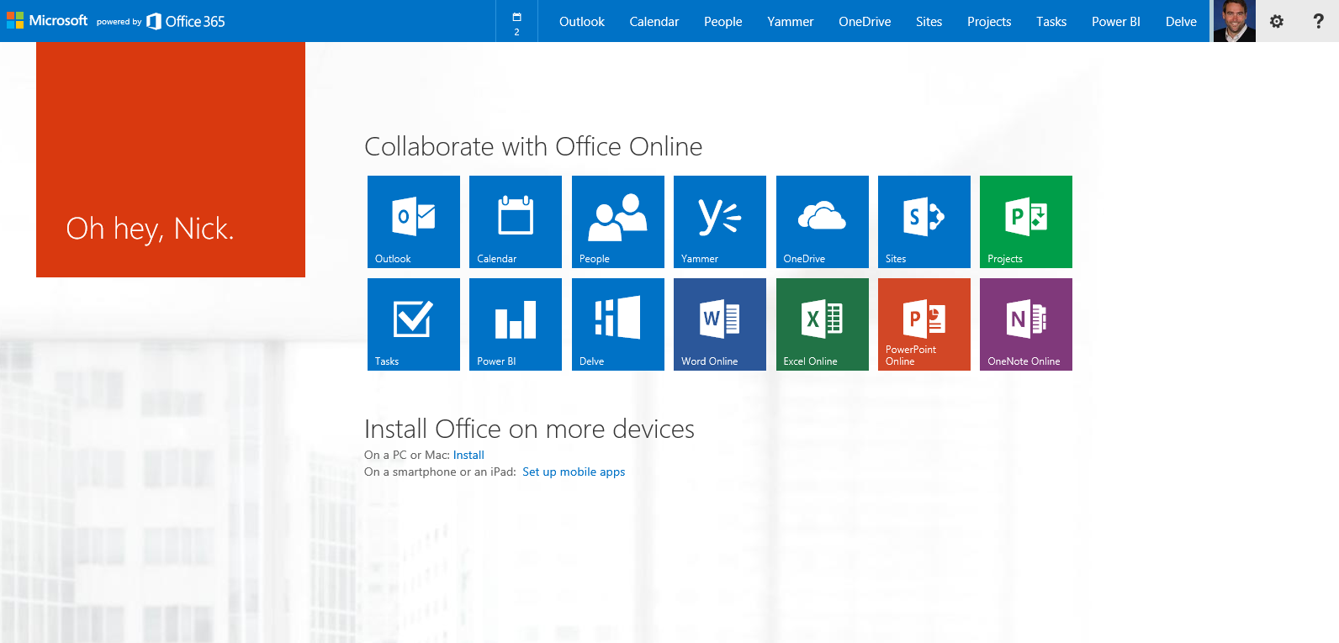Click the Office 365 logo

186,21
